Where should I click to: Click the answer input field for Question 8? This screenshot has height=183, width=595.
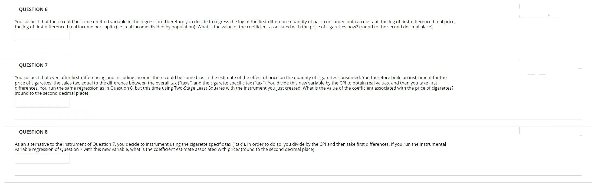tap(42, 158)
